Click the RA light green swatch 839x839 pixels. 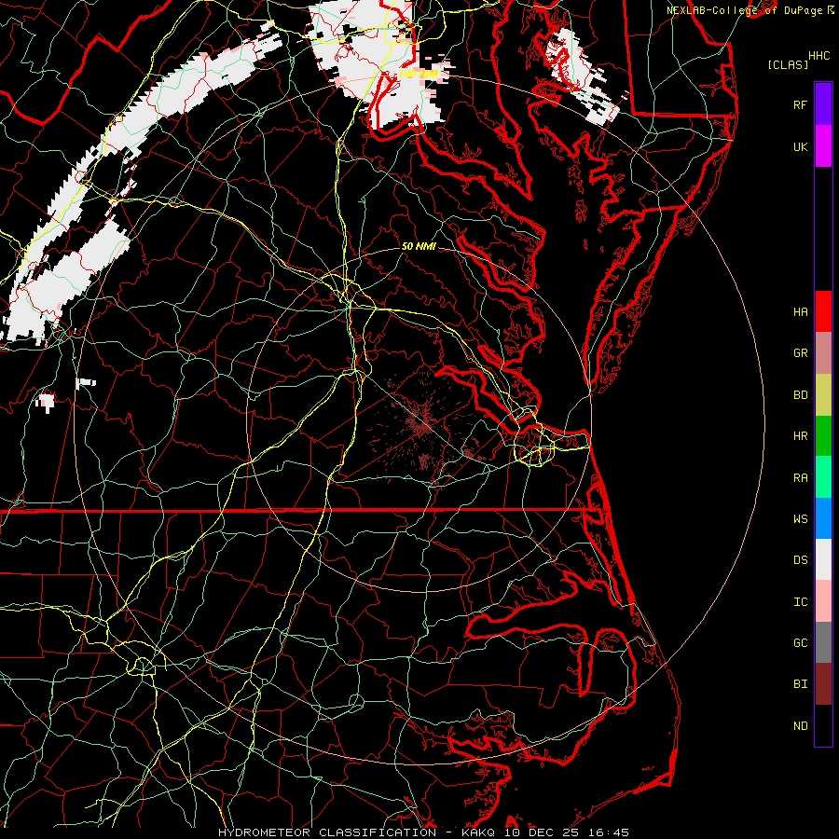[823, 477]
